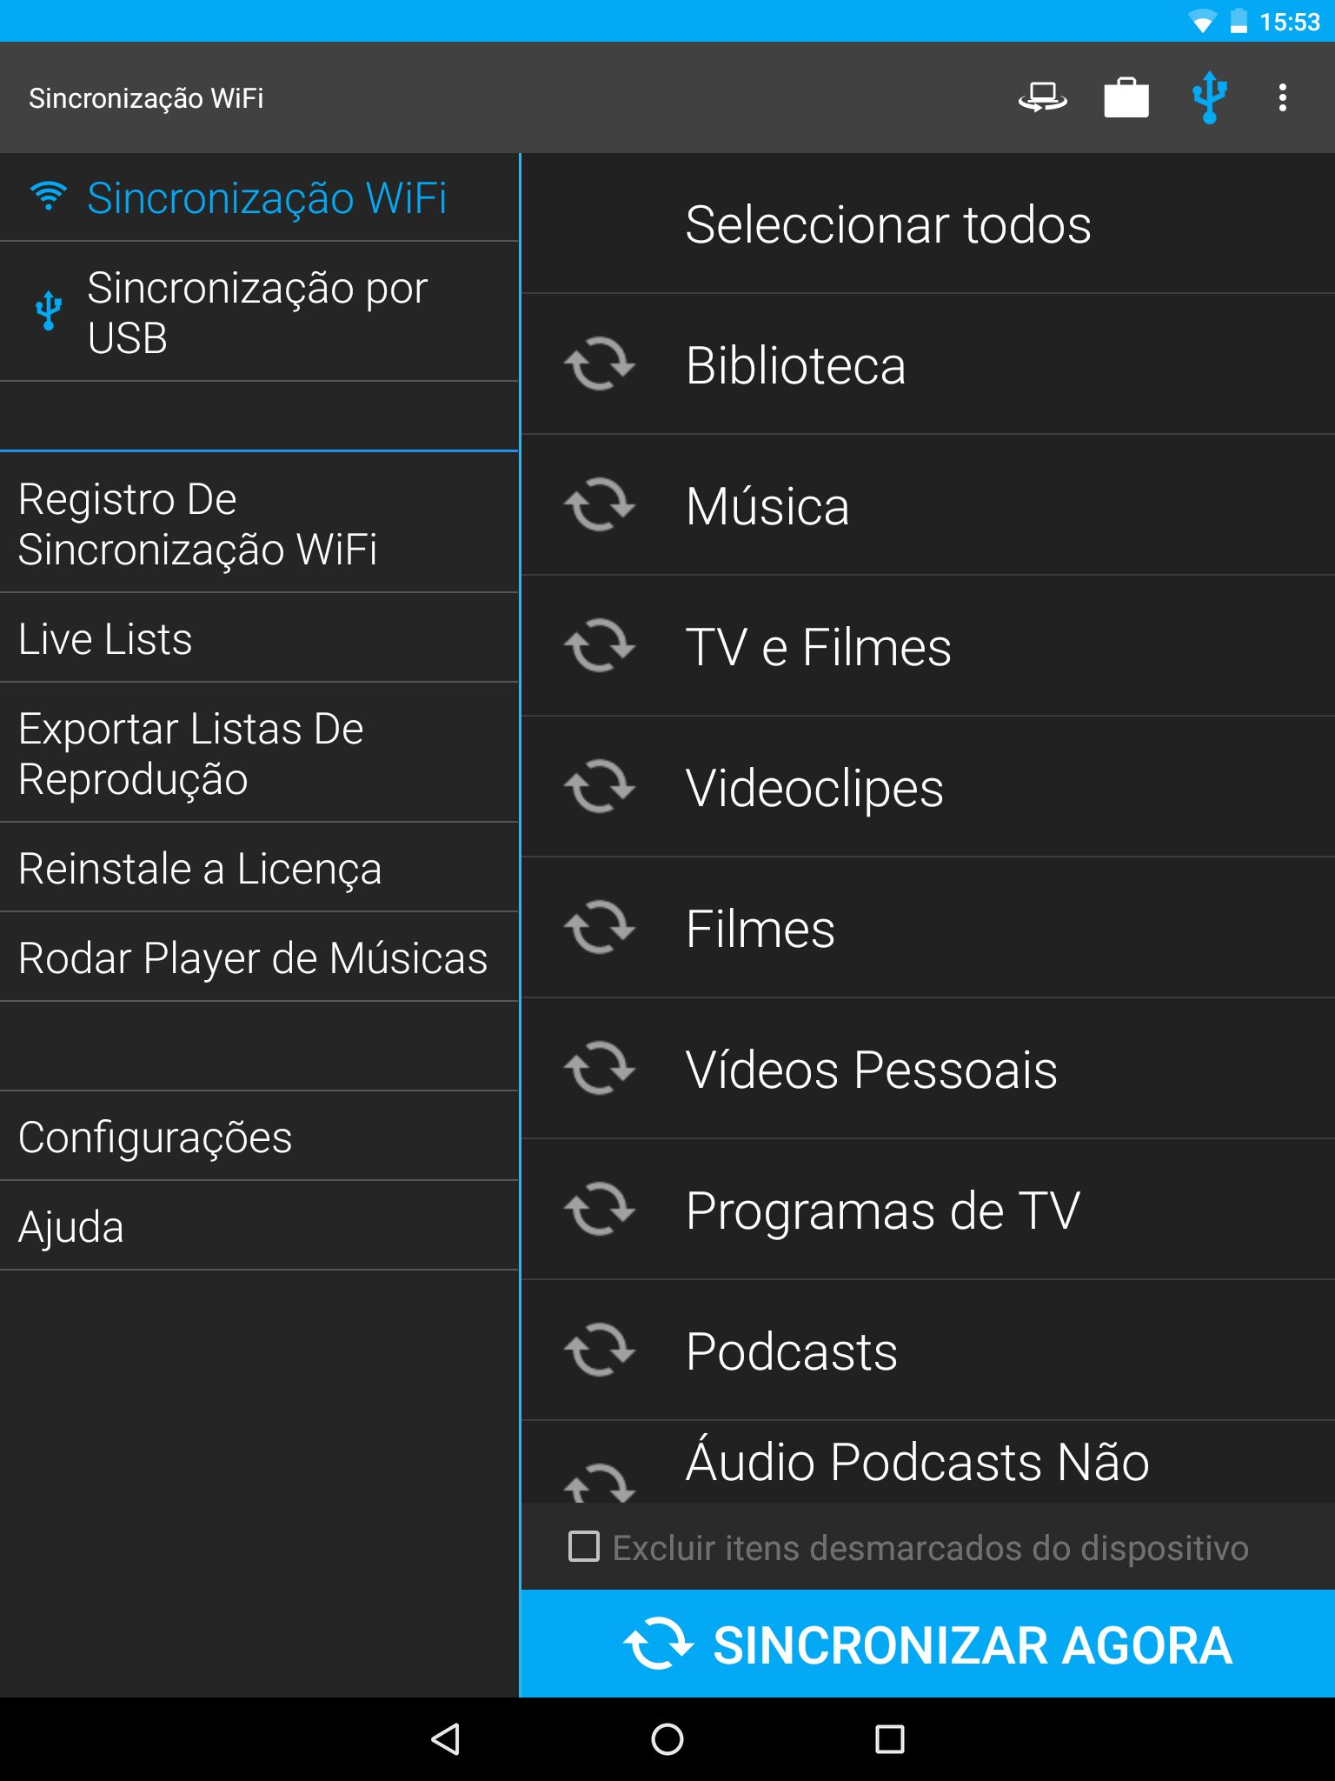Select the TV e Filmes label

tap(818, 646)
